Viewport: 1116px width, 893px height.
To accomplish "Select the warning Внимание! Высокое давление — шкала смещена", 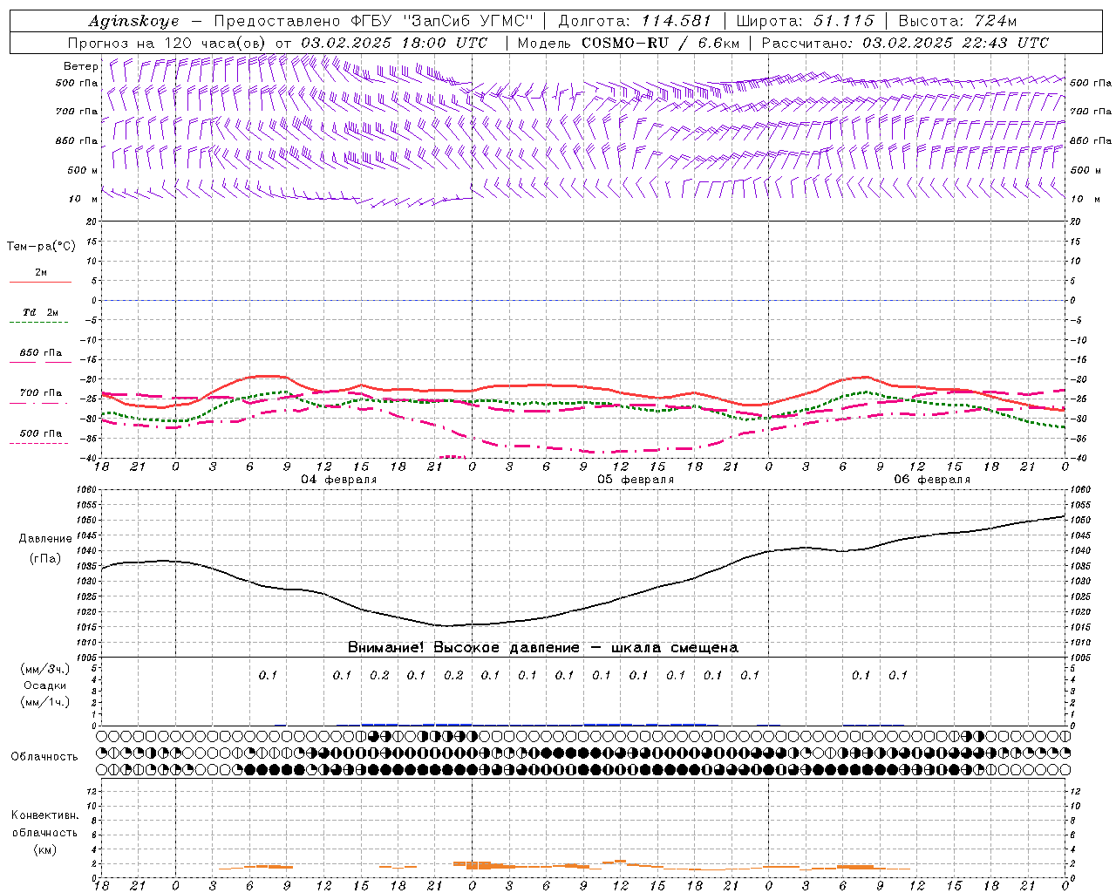I will pos(543,648).
